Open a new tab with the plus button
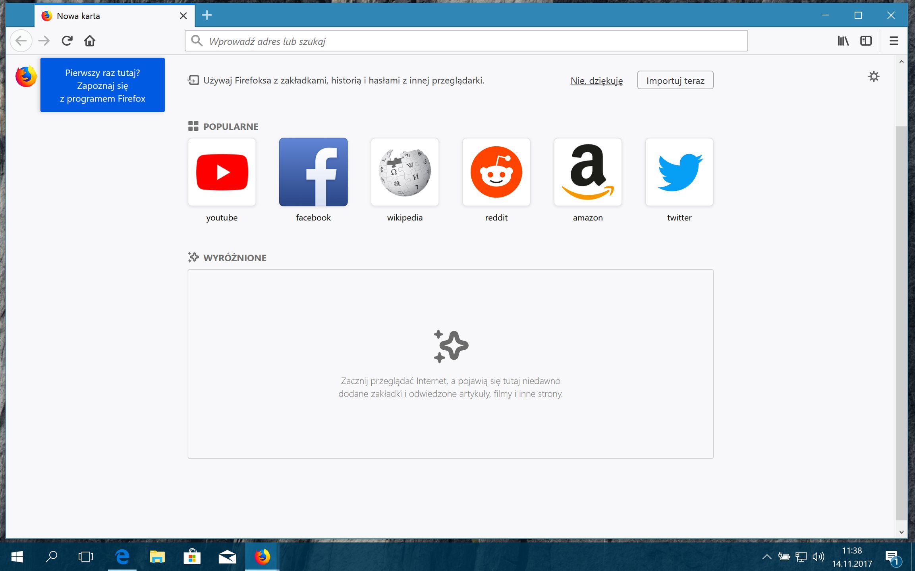915x571 pixels. click(x=207, y=15)
